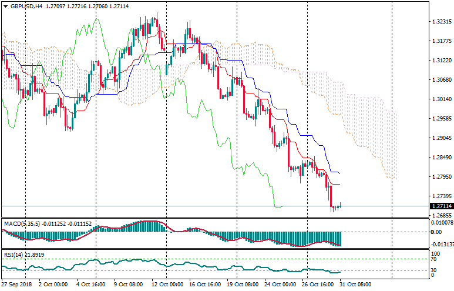
Task: Click the 1.27950 price axis label
Action: tap(440, 177)
